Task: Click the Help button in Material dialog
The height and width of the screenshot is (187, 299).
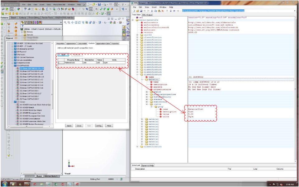Action: click(x=109, y=126)
